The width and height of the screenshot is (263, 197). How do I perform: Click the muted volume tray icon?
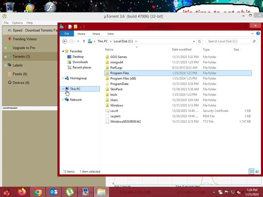click(239, 192)
